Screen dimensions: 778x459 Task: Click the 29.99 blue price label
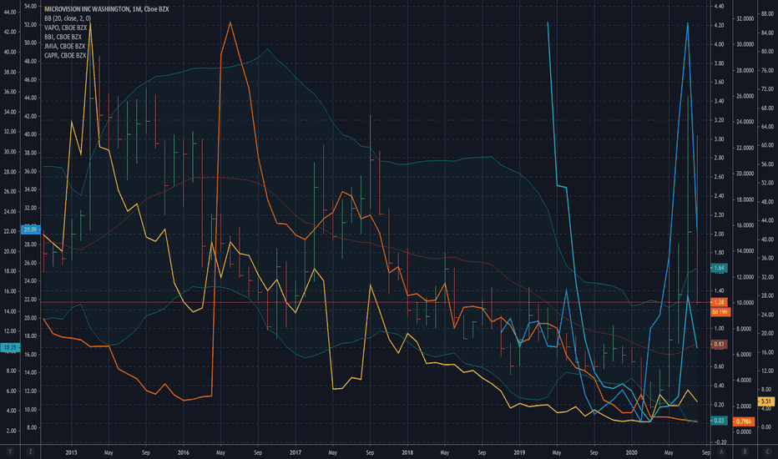[30, 229]
